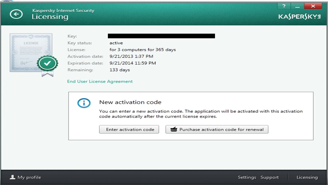Close the Kaspersky Licensing window
Image resolution: width=328 pixels, height=185 pixels.
pyautogui.click(x=313, y=6)
